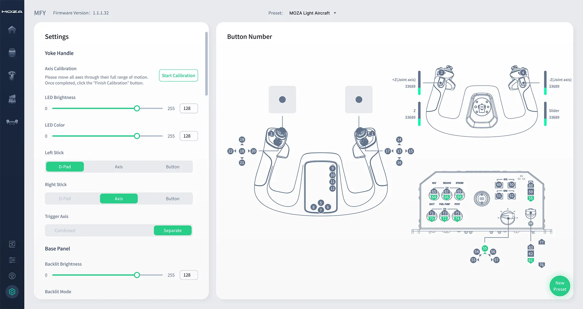Select the flight stick device icon

12,76
